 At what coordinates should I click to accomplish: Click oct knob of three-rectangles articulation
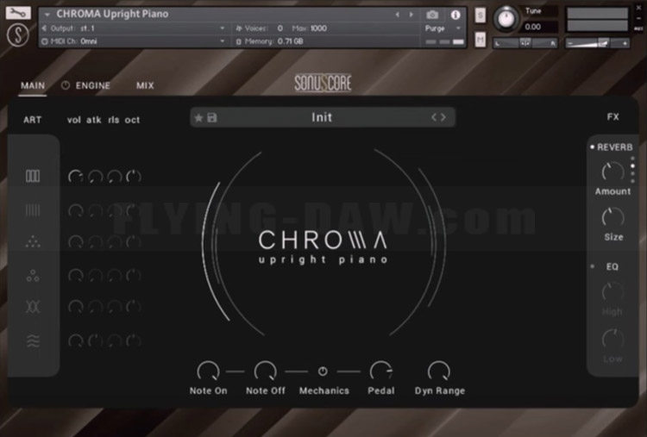pyautogui.click(x=133, y=177)
